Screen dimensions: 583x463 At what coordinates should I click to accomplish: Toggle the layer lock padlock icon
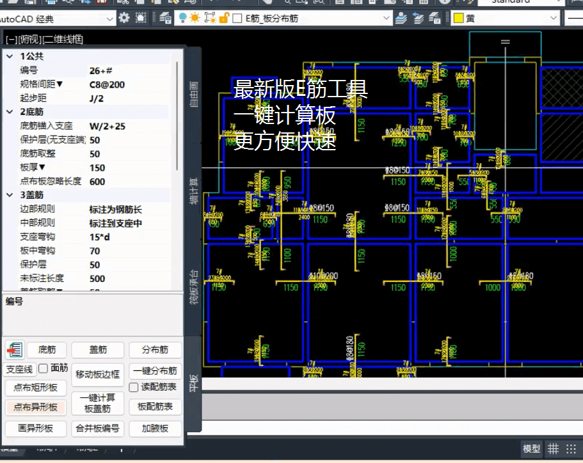(223, 19)
